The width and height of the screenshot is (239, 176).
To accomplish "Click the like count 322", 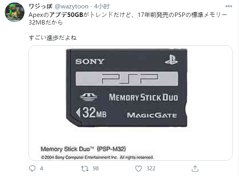I will (151, 168).
